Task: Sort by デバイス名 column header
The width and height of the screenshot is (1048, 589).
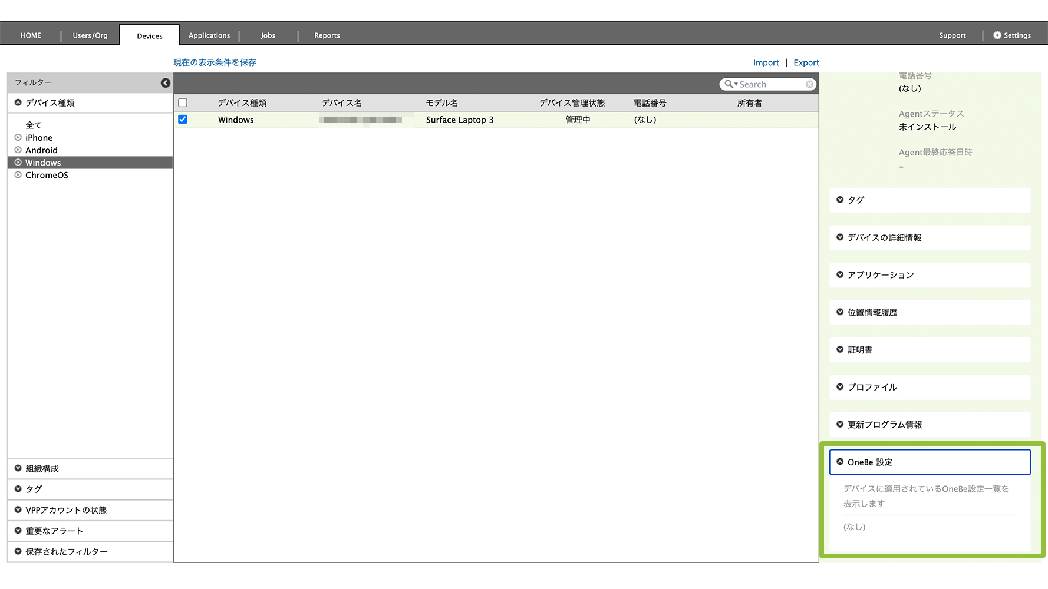Action: [342, 103]
